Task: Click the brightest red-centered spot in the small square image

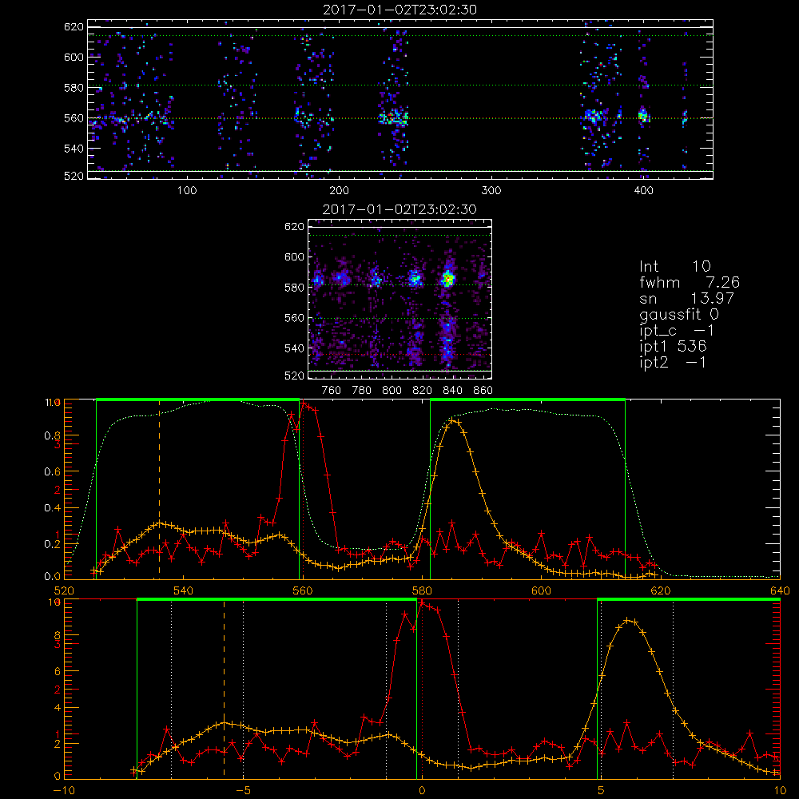Action: 448,279
